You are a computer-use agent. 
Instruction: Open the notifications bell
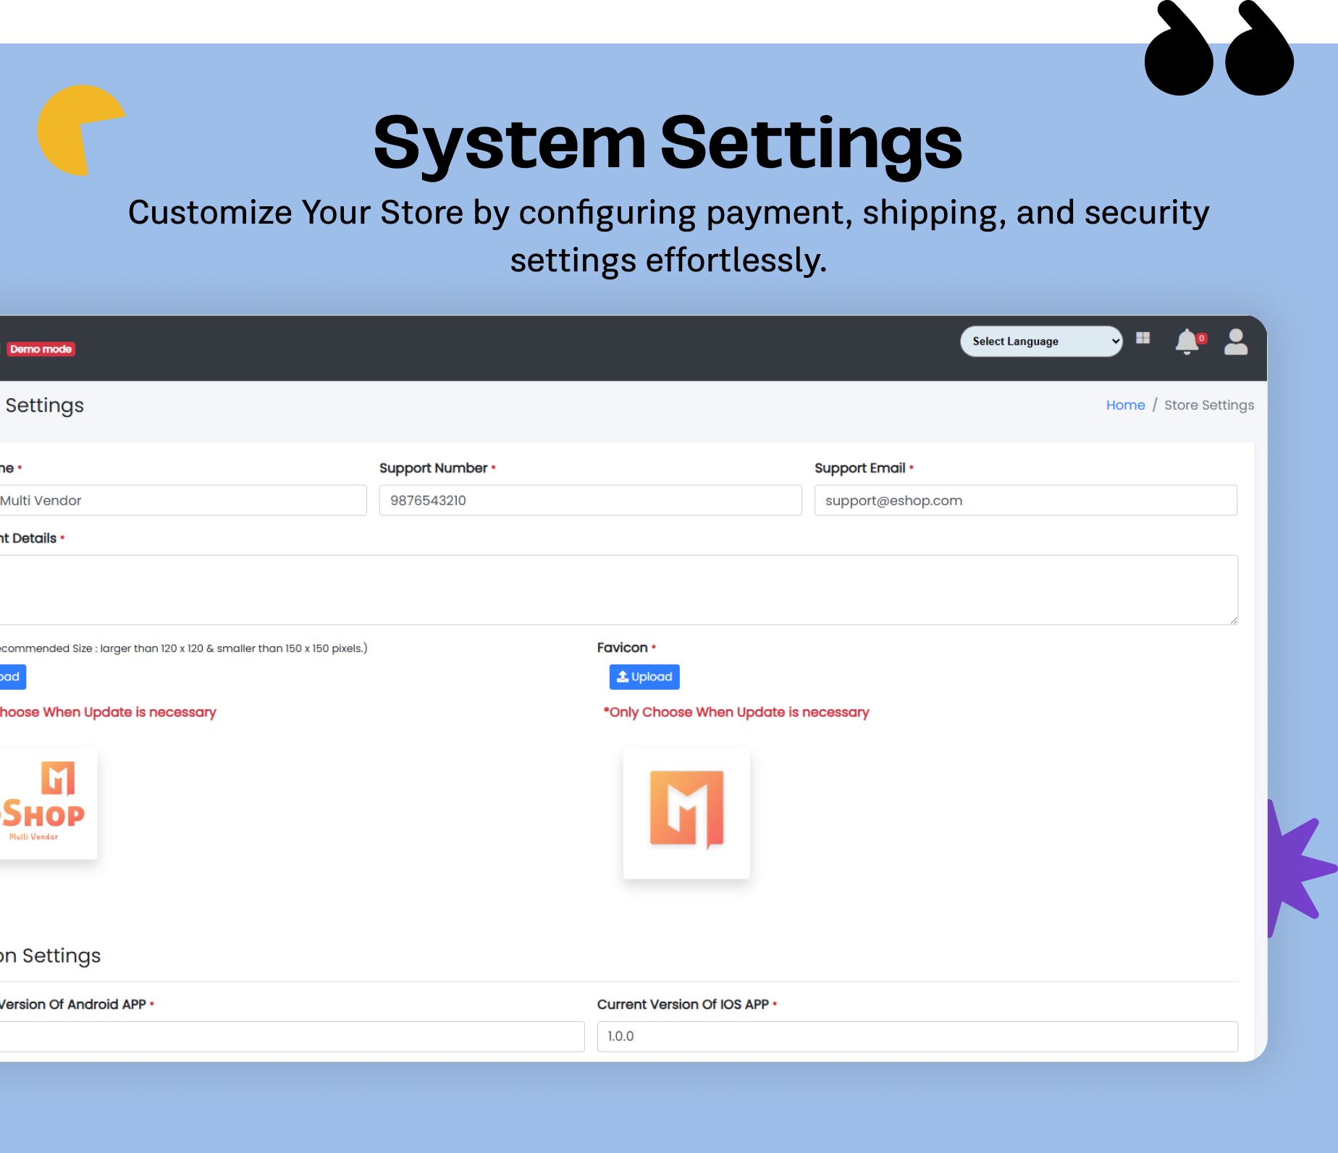[x=1187, y=342]
